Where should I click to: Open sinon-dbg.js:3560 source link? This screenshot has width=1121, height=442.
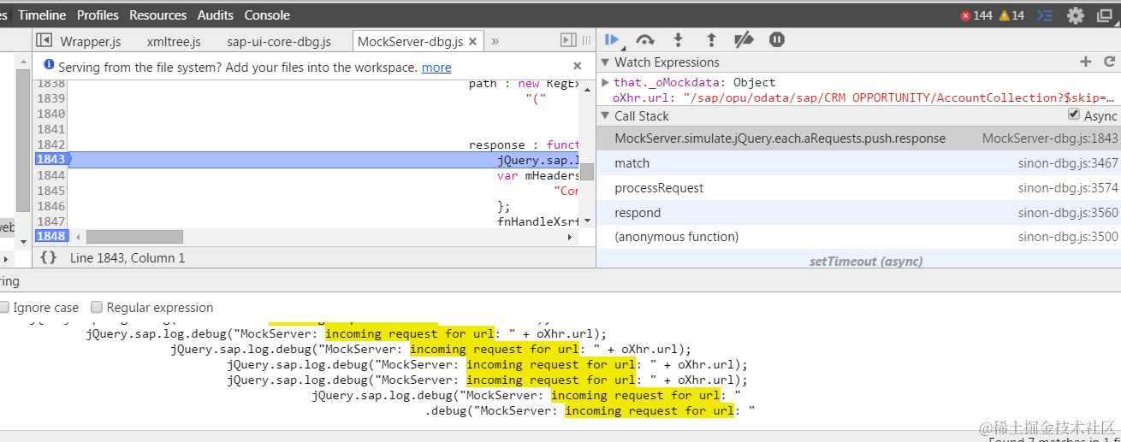[1068, 213]
